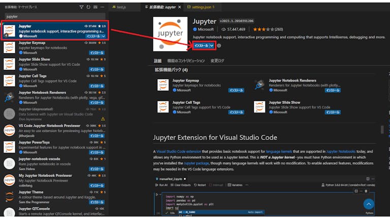The width and height of the screenshot is (390, 219).
Task: Open the gear manage icon beside install
Action: (219, 46)
